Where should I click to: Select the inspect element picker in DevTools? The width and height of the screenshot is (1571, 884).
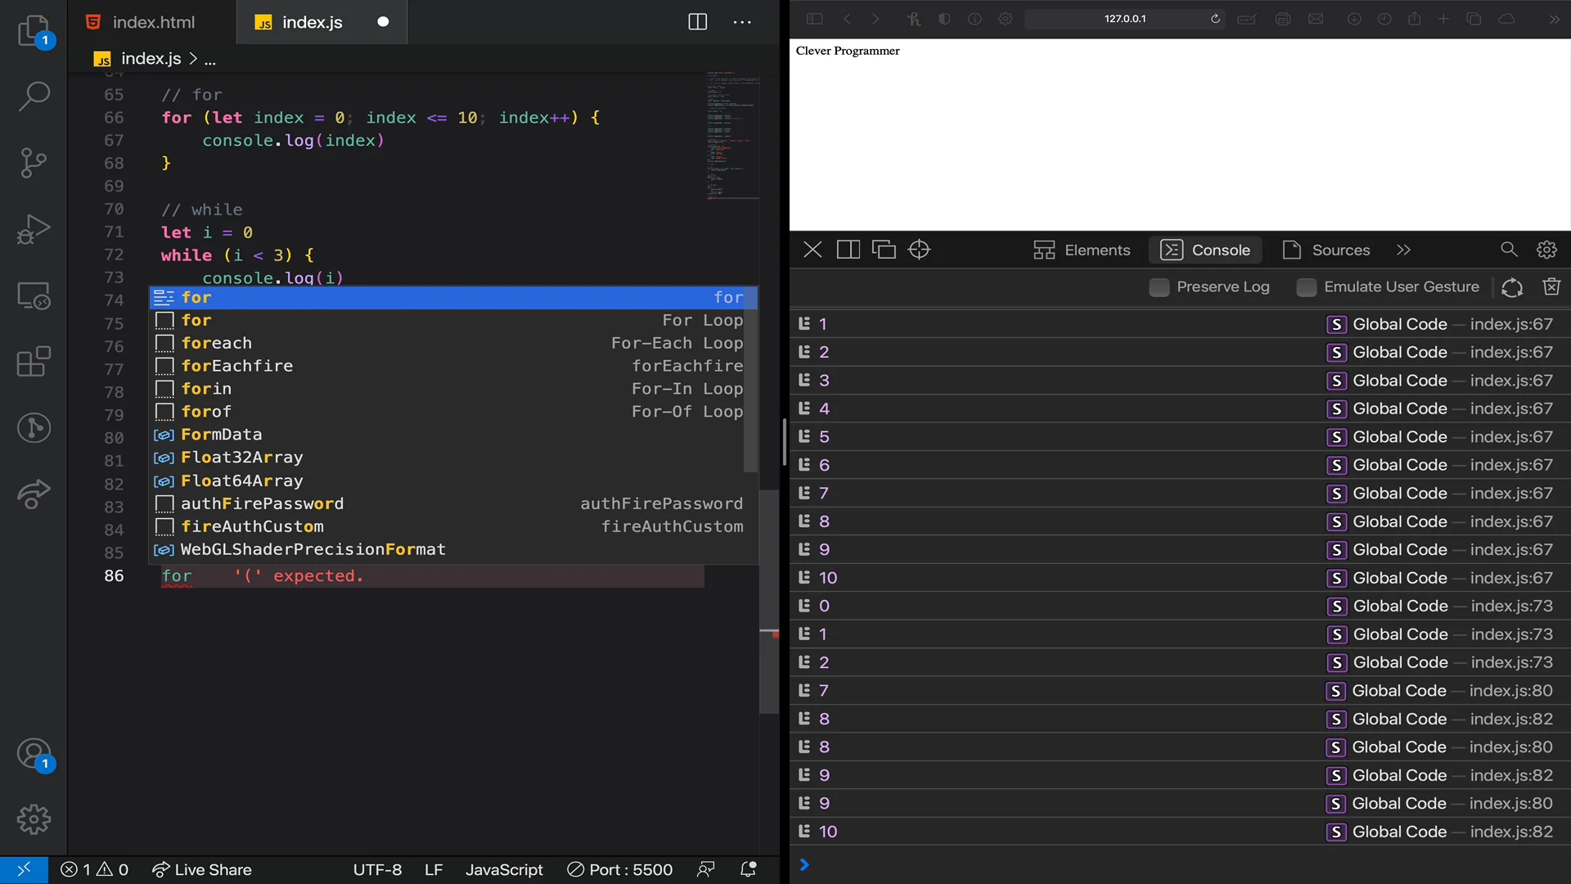click(919, 250)
